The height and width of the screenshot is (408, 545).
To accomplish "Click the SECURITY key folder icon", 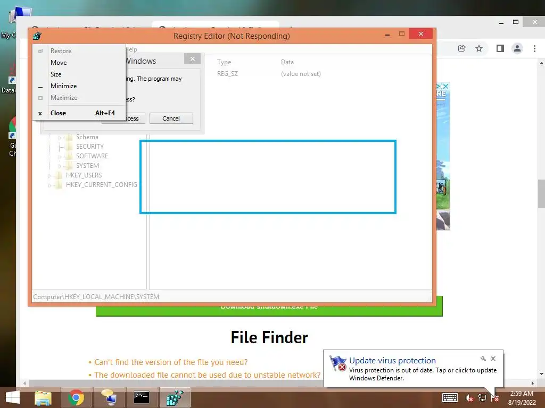I will pos(70,147).
